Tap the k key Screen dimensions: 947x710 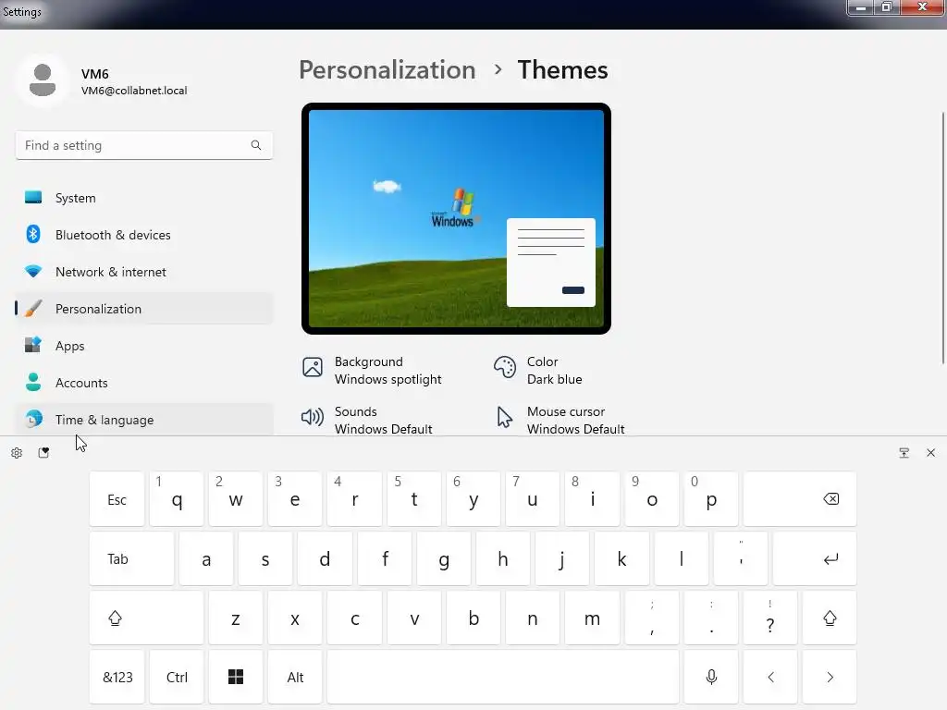621,558
